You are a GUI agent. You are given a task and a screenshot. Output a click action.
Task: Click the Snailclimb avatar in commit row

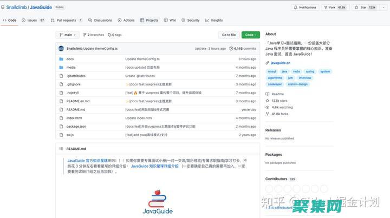(x=61, y=48)
